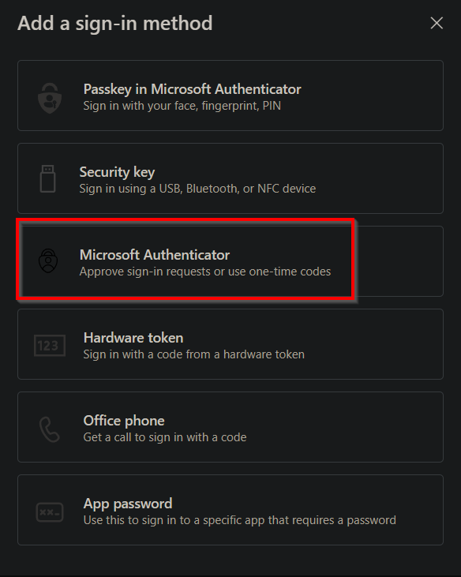
Task: Click the app password field icon
Action: coord(50,512)
